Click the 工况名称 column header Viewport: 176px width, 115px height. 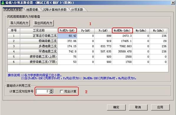pyautogui.click(x=39, y=31)
